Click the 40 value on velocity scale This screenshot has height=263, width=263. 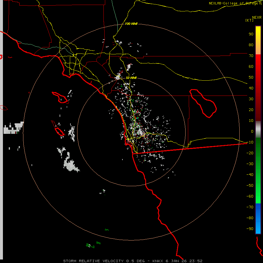[251, 88]
